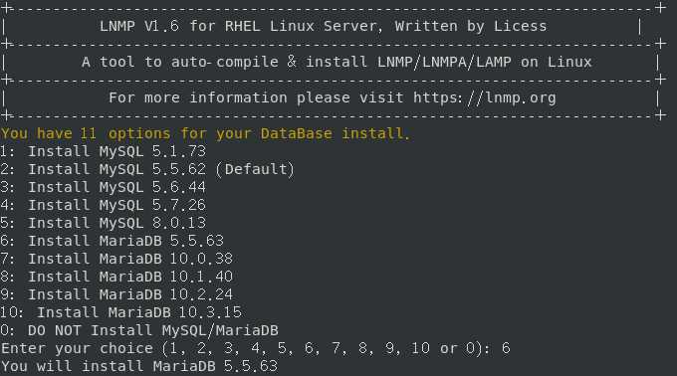The image size is (677, 376).
Task: Click the Enter your choice prompt text
Action: (x=245, y=348)
